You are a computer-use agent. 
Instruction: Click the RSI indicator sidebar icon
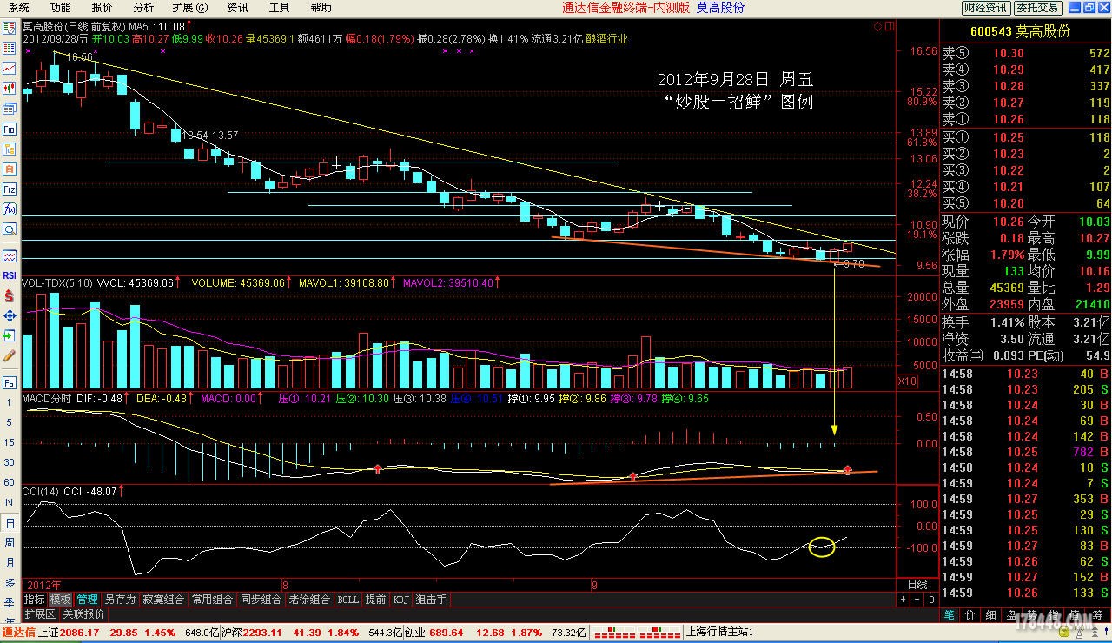pyautogui.click(x=10, y=275)
